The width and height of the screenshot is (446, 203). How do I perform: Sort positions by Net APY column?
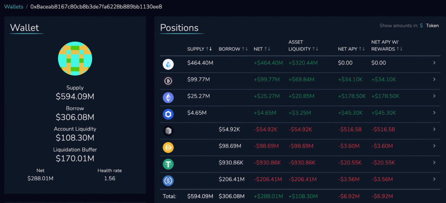point(351,49)
